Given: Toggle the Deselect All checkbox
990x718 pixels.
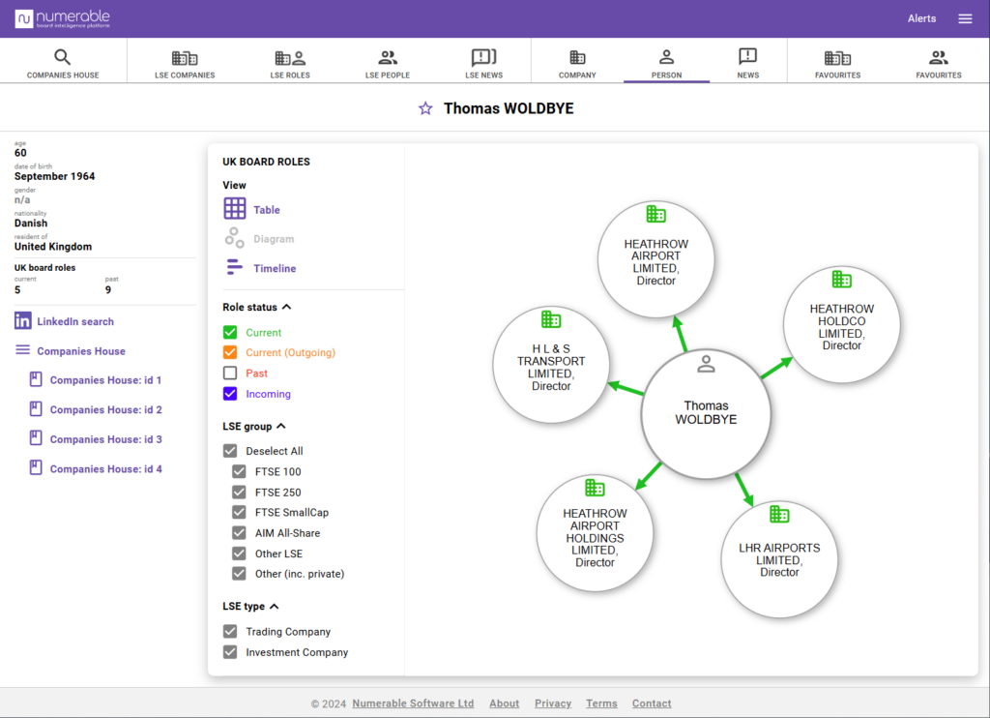Looking at the screenshot, I should pyautogui.click(x=230, y=451).
